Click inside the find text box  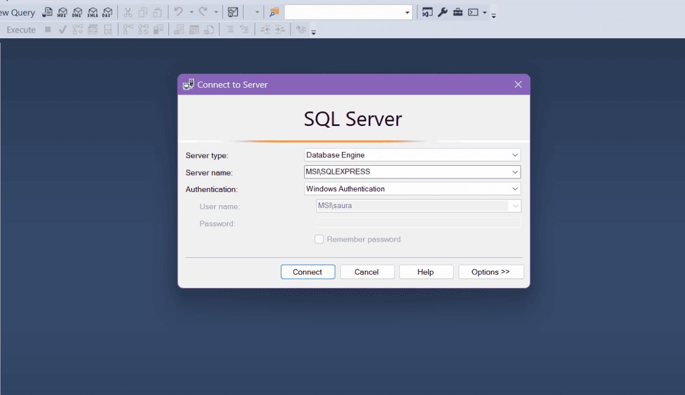344,12
